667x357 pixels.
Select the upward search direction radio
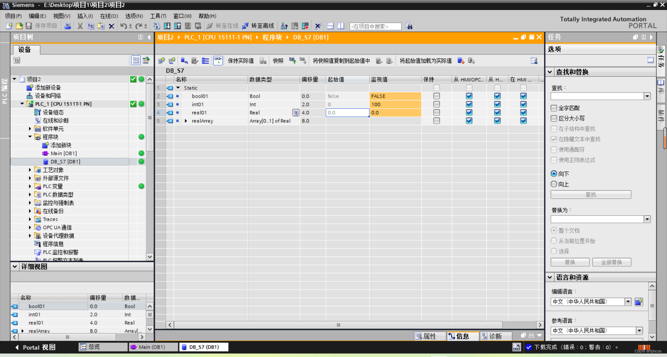pyautogui.click(x=554, y=184)
